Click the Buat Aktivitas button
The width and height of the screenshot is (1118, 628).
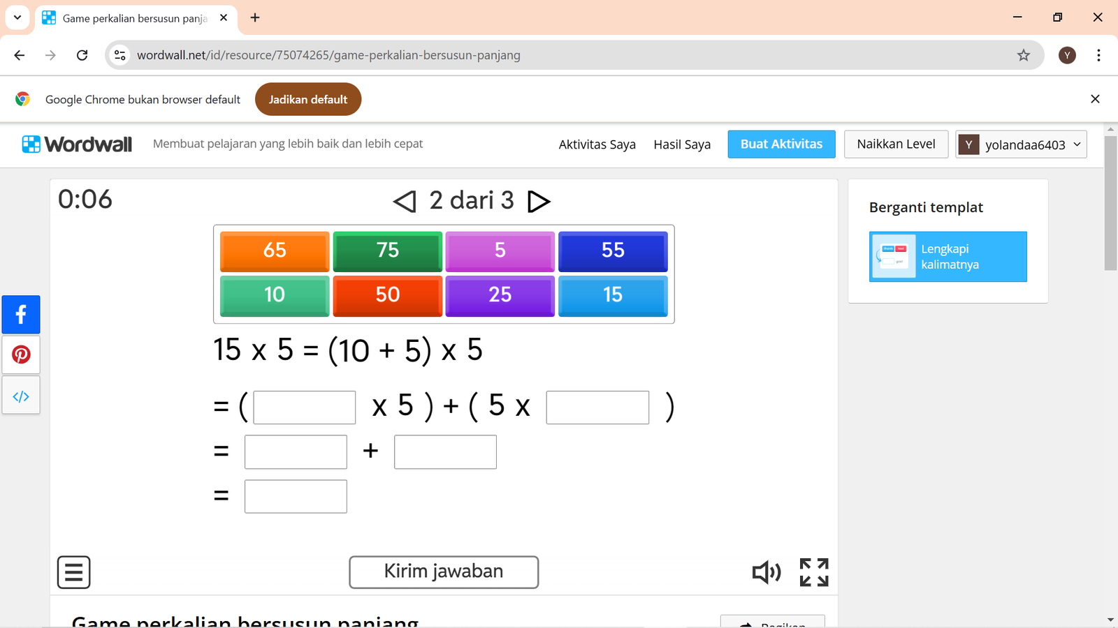click(x=781, y=144)
